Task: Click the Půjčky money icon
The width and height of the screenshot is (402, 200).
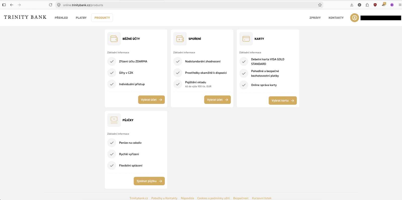Action: (x=114, y=120)
